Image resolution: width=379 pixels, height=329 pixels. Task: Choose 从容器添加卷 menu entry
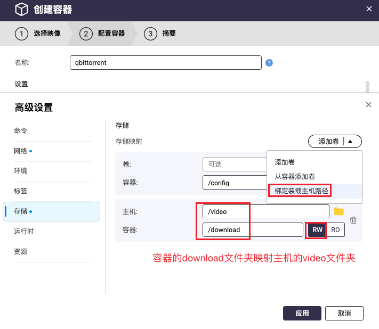point(295,176)
